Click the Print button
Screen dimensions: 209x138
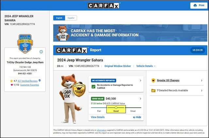click(x=199, y=6)
